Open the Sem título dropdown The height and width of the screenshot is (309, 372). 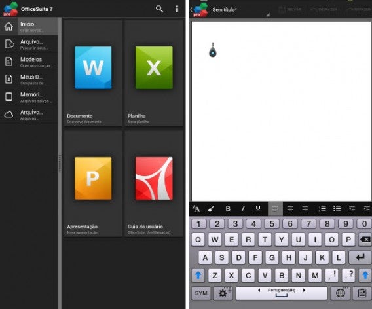coord(241,10)
